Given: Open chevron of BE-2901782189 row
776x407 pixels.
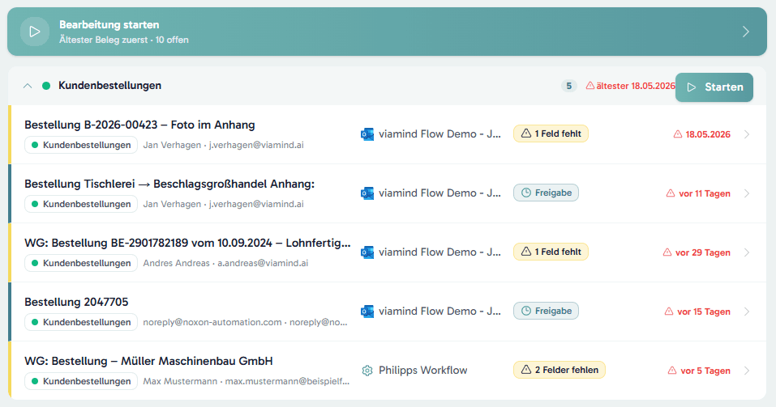Looking at the screenshot, I should pos(747,252).
